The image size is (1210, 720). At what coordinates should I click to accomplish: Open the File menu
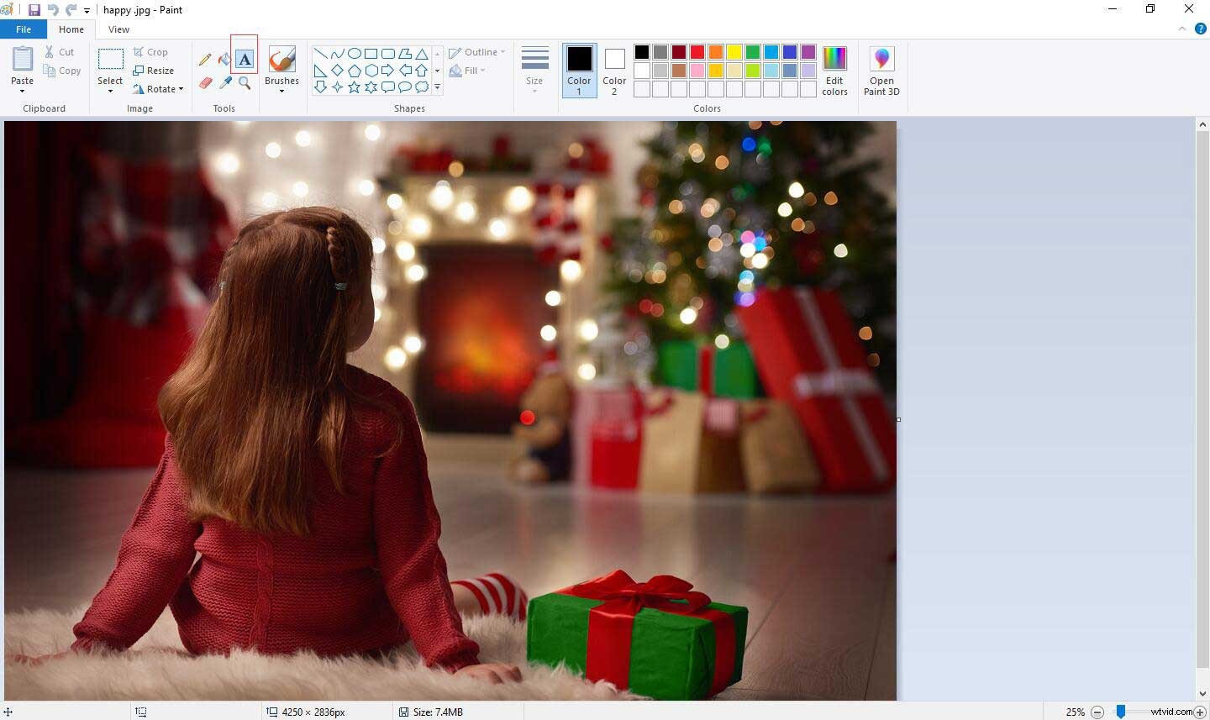[x=24, y=29]
